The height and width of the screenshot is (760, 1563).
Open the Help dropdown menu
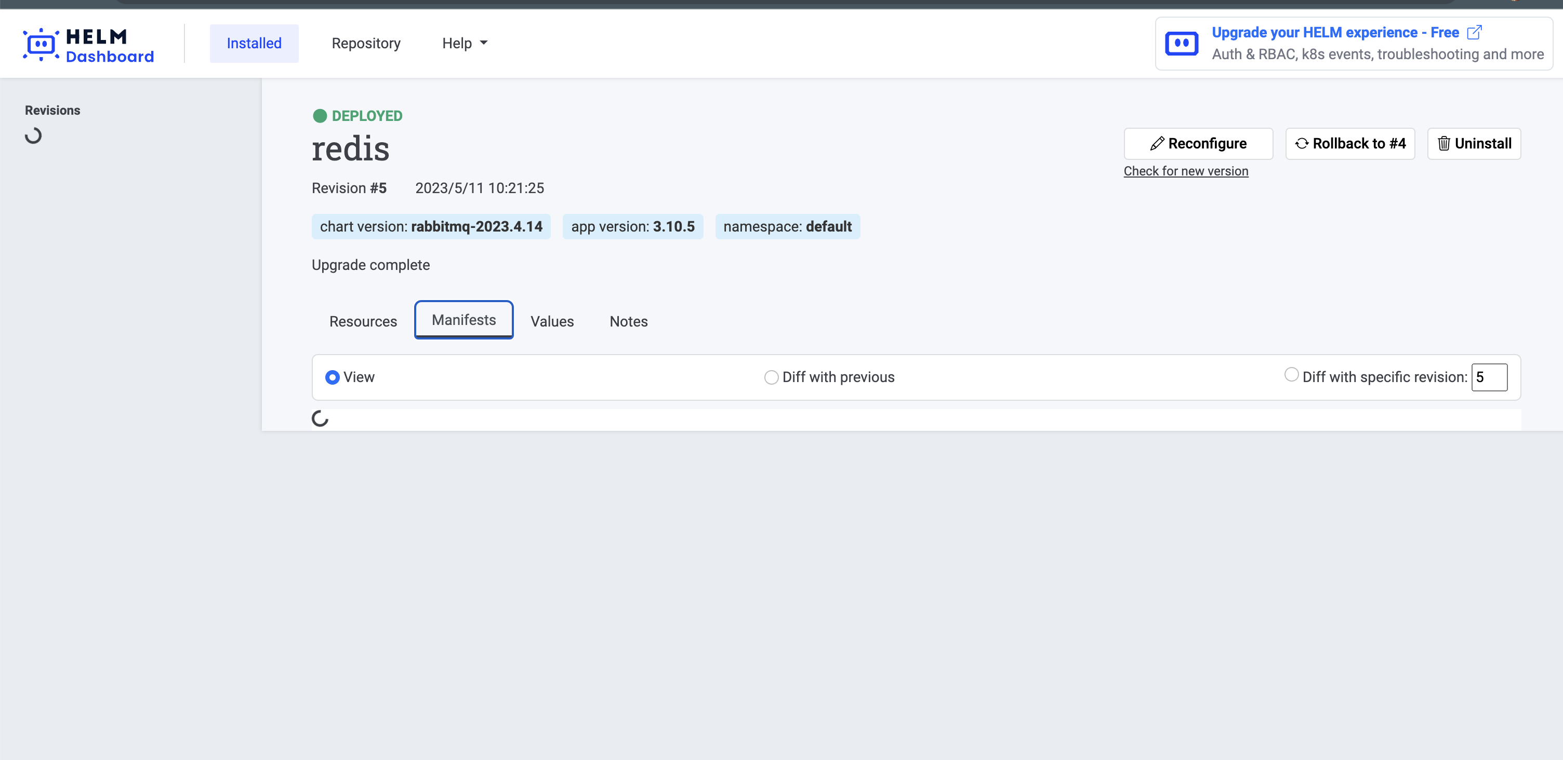tap(464, 43)
